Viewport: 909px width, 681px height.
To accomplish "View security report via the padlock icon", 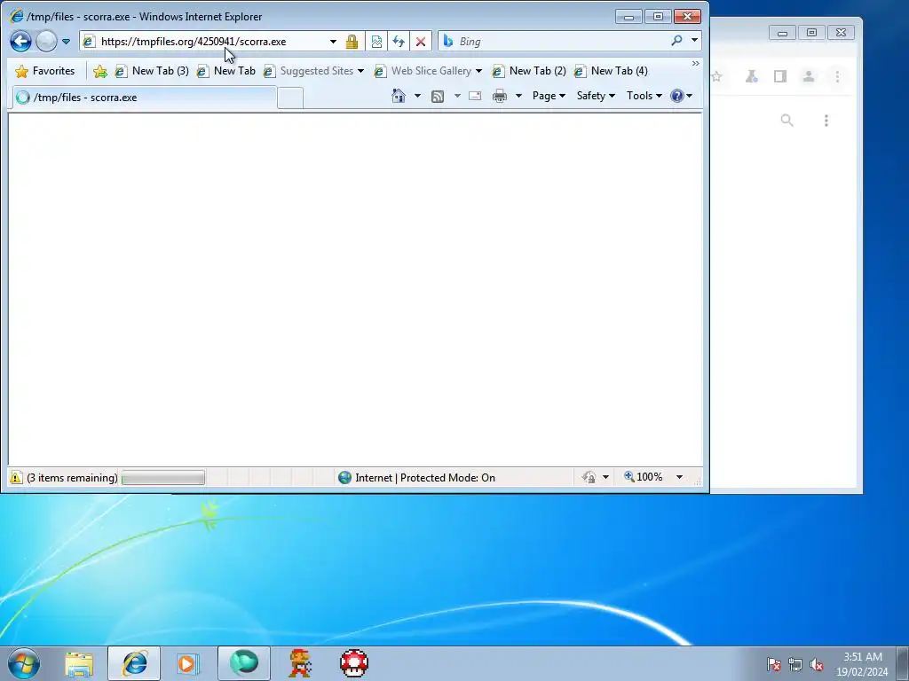I will pyautogui.click(x=352, y=42).
